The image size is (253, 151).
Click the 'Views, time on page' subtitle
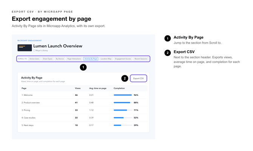click(x=43, y=82)
